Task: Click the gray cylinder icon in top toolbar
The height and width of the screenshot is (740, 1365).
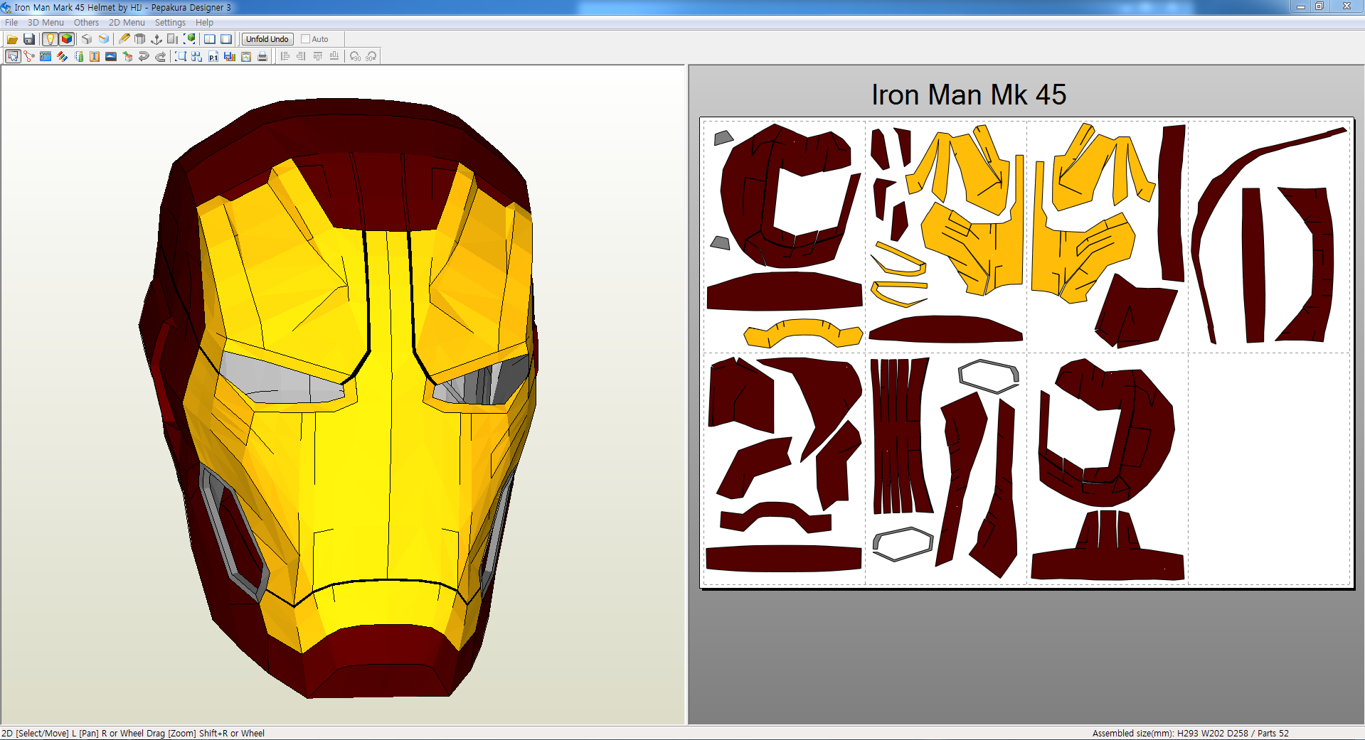Action: coord(140,39)
